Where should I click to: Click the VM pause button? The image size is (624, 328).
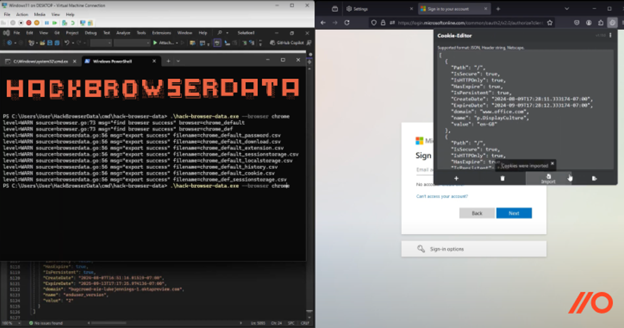[47, 23]
